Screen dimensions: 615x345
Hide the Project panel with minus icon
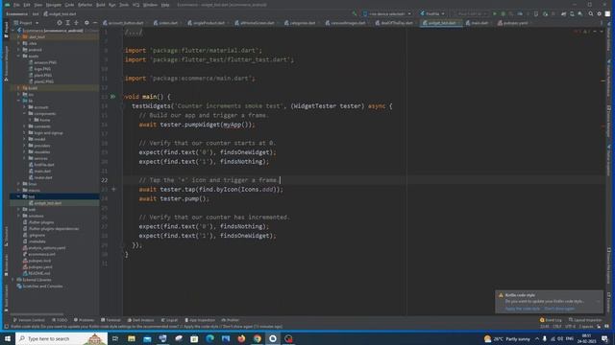click(x=94, y=23)
